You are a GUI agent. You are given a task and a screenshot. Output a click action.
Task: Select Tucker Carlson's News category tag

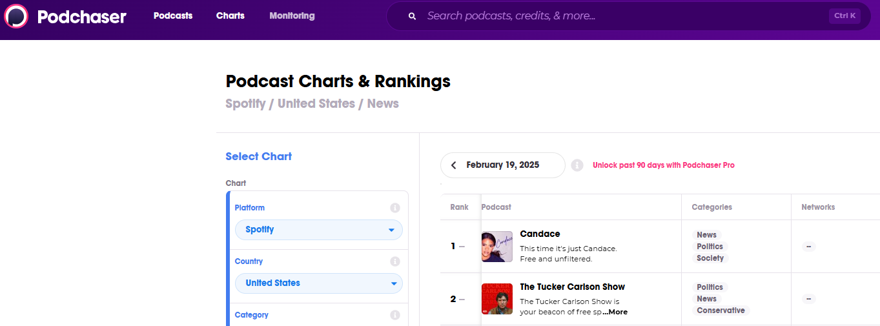(x=707, y=299)
